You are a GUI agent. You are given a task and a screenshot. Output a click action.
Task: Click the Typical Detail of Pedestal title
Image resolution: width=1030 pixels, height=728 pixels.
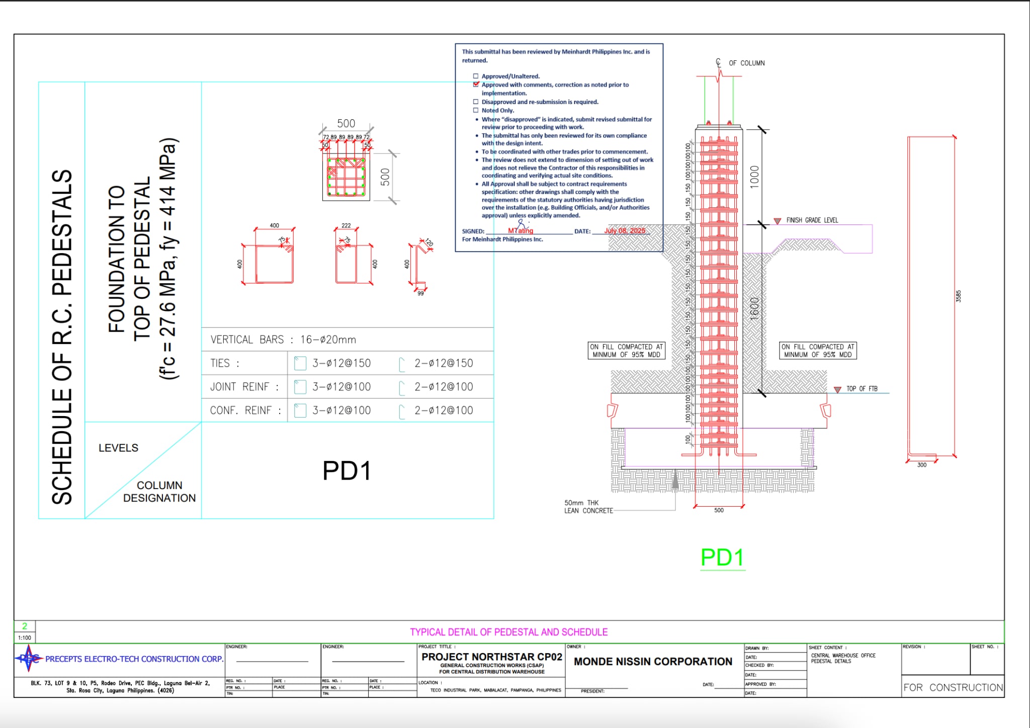(508, 632)
